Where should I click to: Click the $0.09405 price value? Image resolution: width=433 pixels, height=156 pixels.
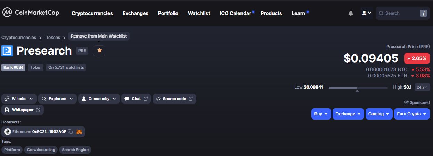pos(371,58)
